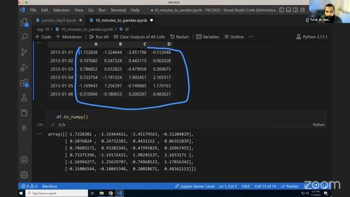This screenshot has width=350, height=197.
Task: Open the Manage gear icon
Action: pos(24,175)
